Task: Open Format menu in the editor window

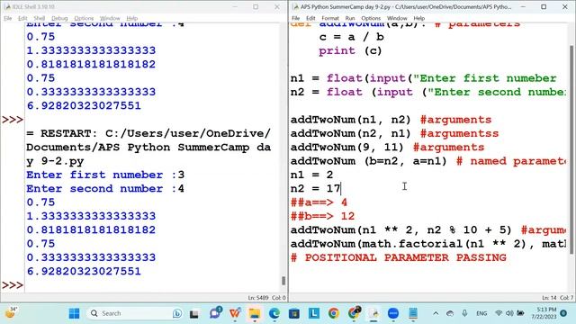Action: pos(330,18)
